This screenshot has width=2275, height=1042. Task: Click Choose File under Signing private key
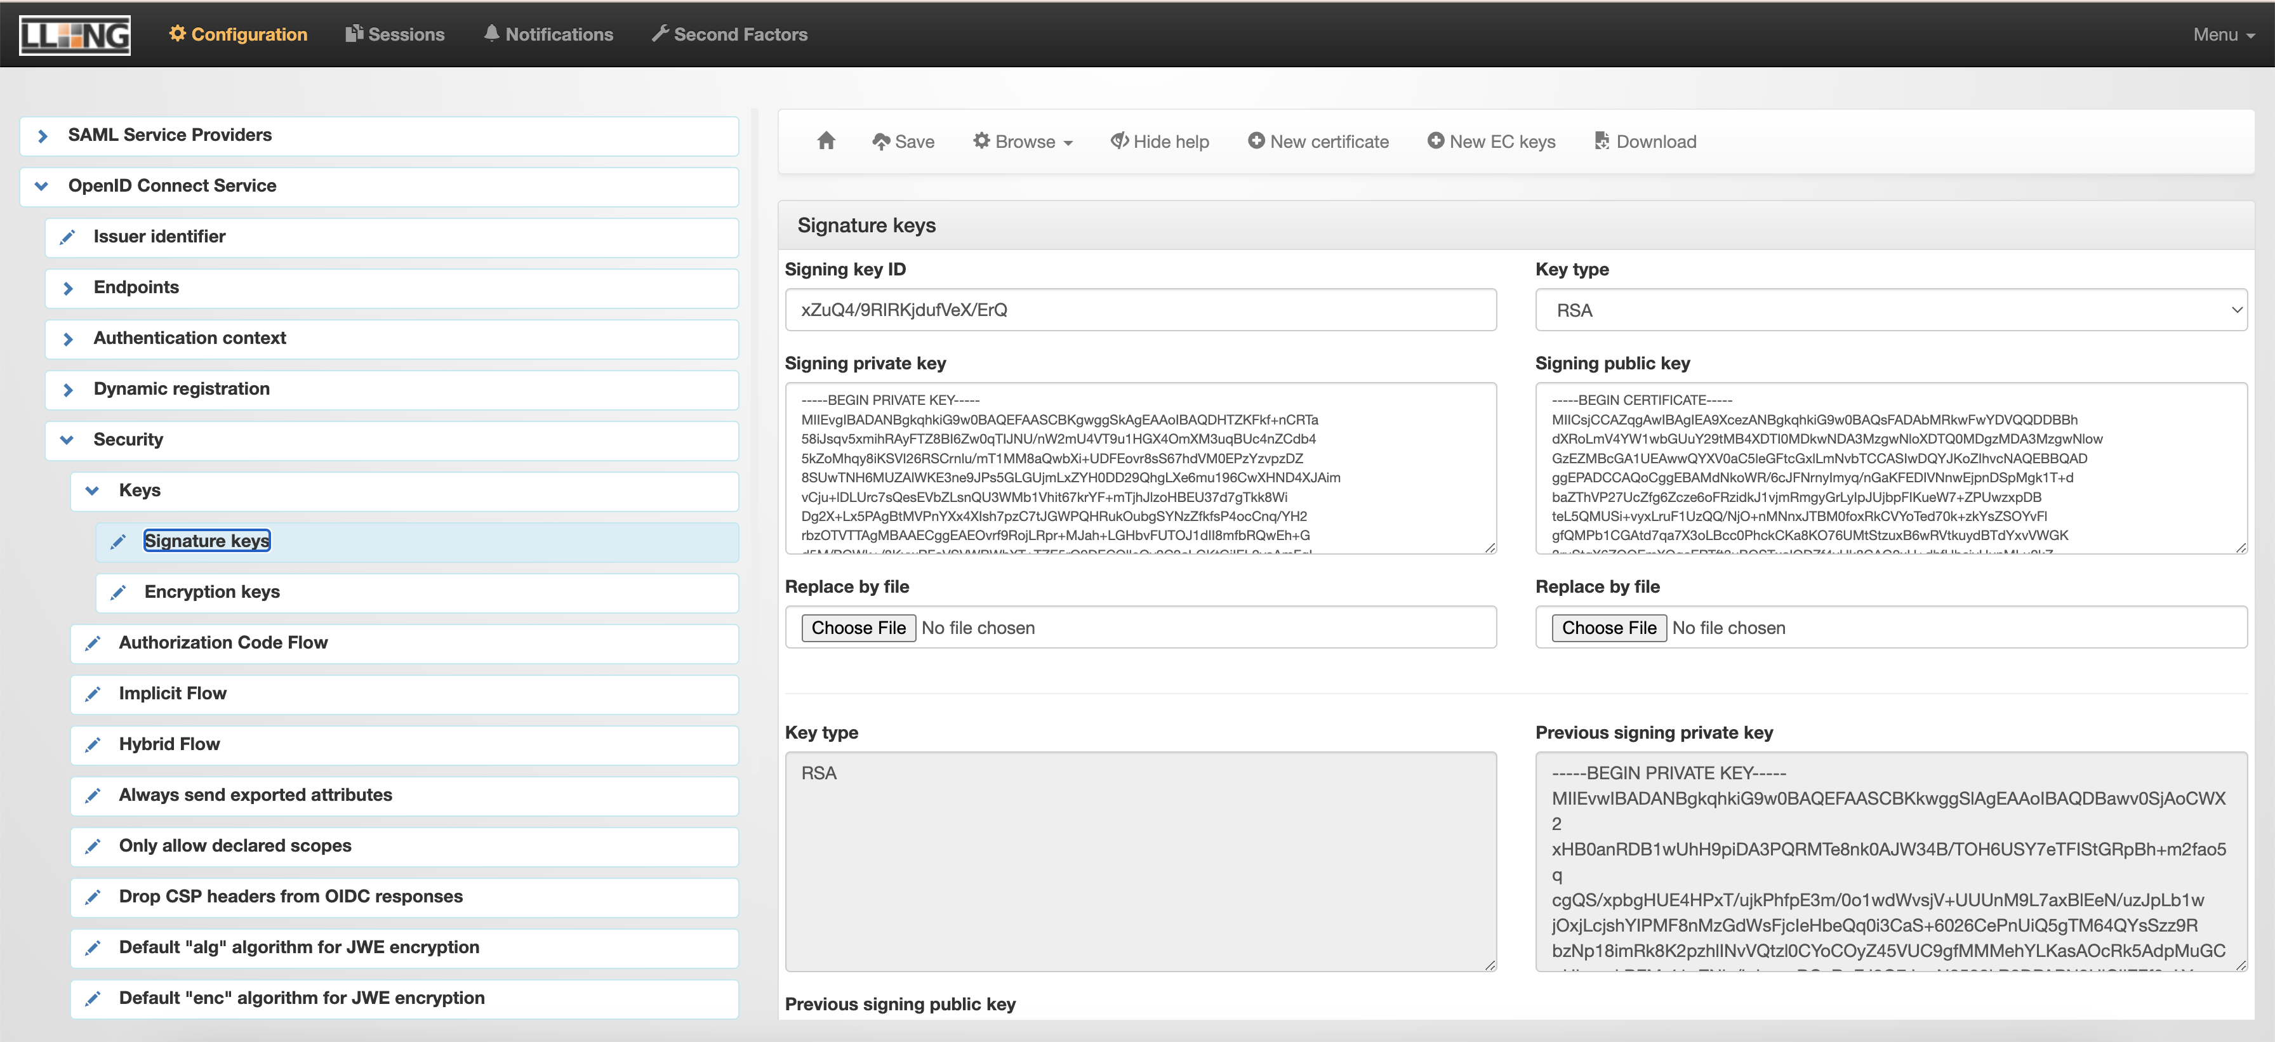point(858,628)
